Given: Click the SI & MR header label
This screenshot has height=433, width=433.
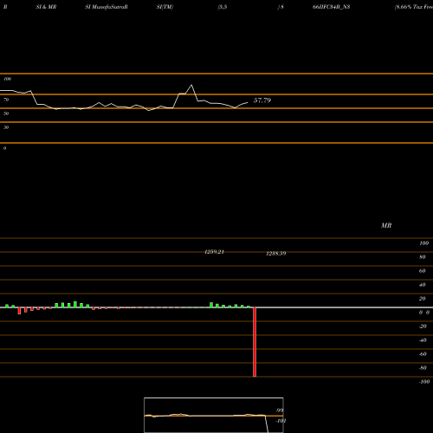Looking at the screenshot, I should pyautogui.click(x=46, y=7).
